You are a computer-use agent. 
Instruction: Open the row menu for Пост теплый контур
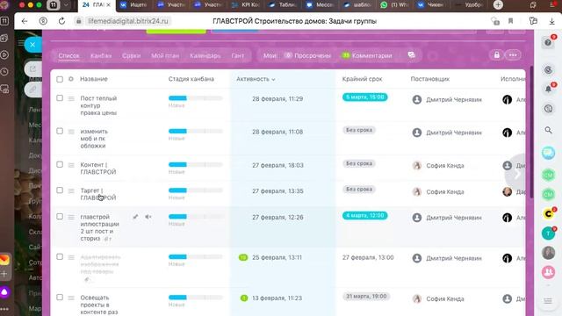click(x=71, y=98)
